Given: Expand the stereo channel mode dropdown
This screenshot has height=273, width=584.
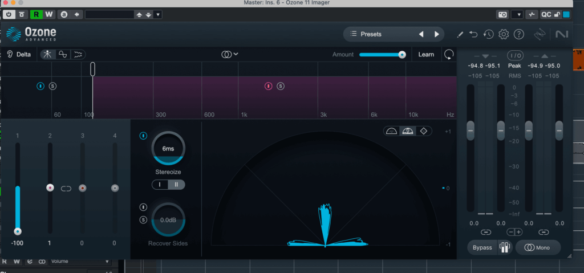Looking at the screenshot, I should pyautogui.click(x=230, y=54).
